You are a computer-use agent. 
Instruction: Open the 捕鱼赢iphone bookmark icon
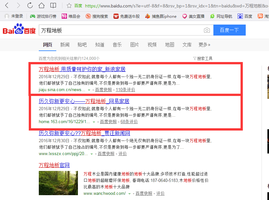tap(147, 16)
